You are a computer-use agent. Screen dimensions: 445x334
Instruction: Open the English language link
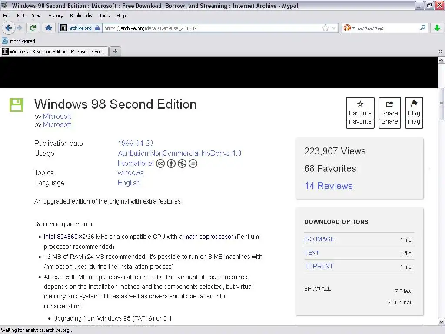129,183
